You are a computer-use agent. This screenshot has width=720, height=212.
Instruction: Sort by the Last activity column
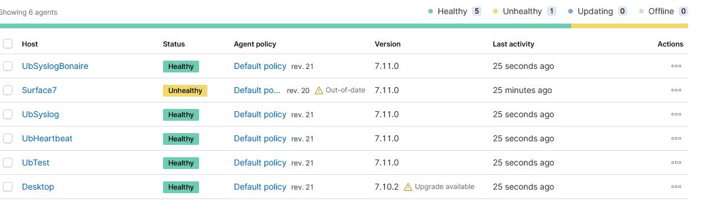(513, 44)
